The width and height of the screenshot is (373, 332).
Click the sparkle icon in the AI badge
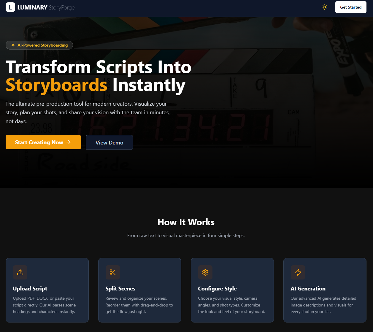click(13, 45)
